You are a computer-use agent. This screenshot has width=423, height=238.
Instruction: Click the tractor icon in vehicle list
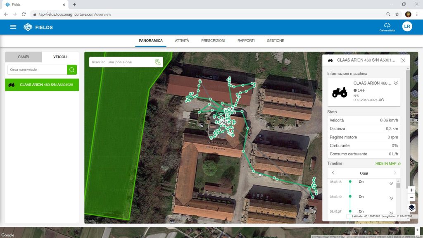click(11, 85)
